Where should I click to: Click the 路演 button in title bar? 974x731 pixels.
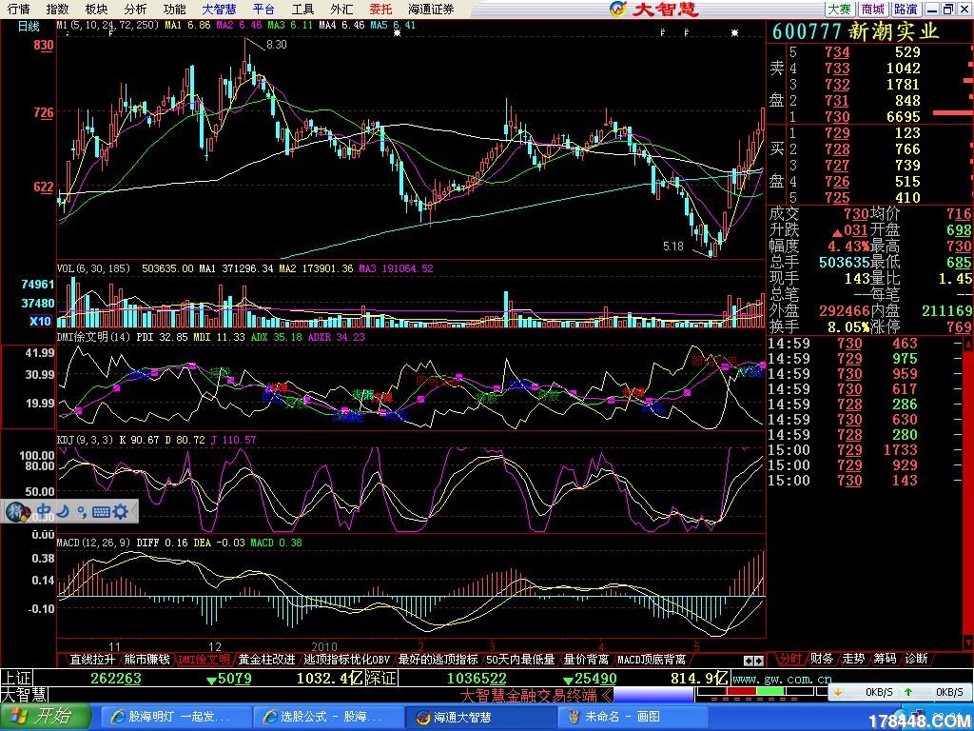pos(906,10)
